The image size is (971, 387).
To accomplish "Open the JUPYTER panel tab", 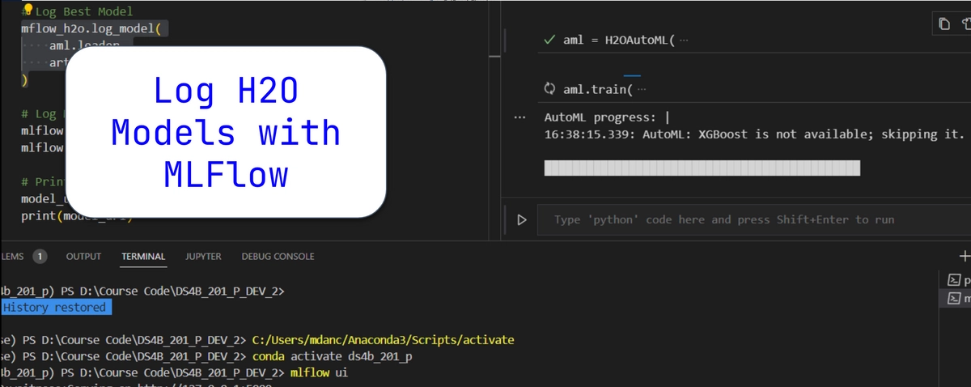I will 203,256.
